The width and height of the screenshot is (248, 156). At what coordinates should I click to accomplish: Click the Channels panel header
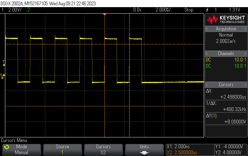pos(226,53)
